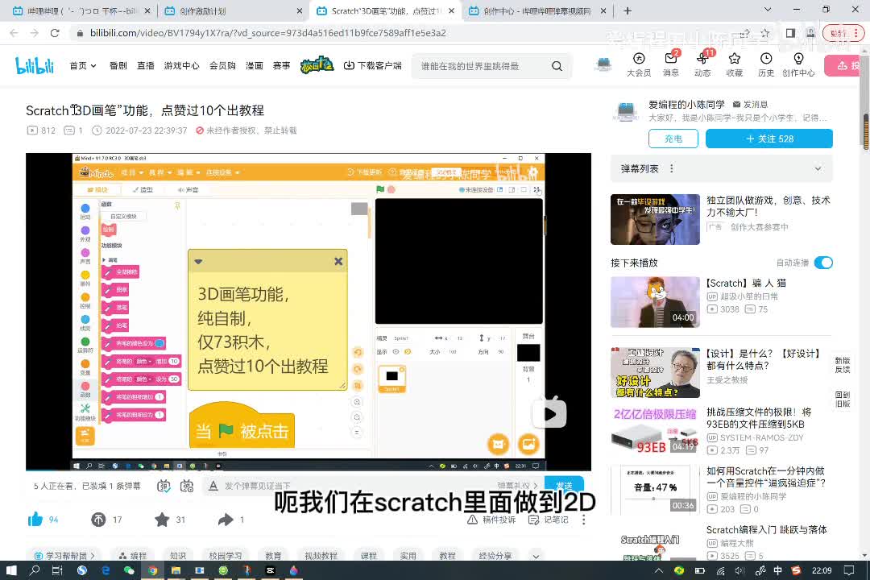Play the video with play button

[549, 414]
